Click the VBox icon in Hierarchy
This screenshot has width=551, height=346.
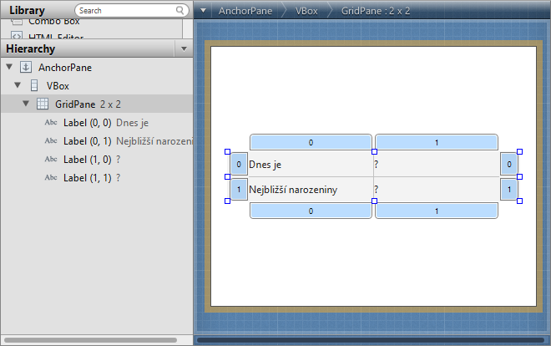[x=34, y=85]
